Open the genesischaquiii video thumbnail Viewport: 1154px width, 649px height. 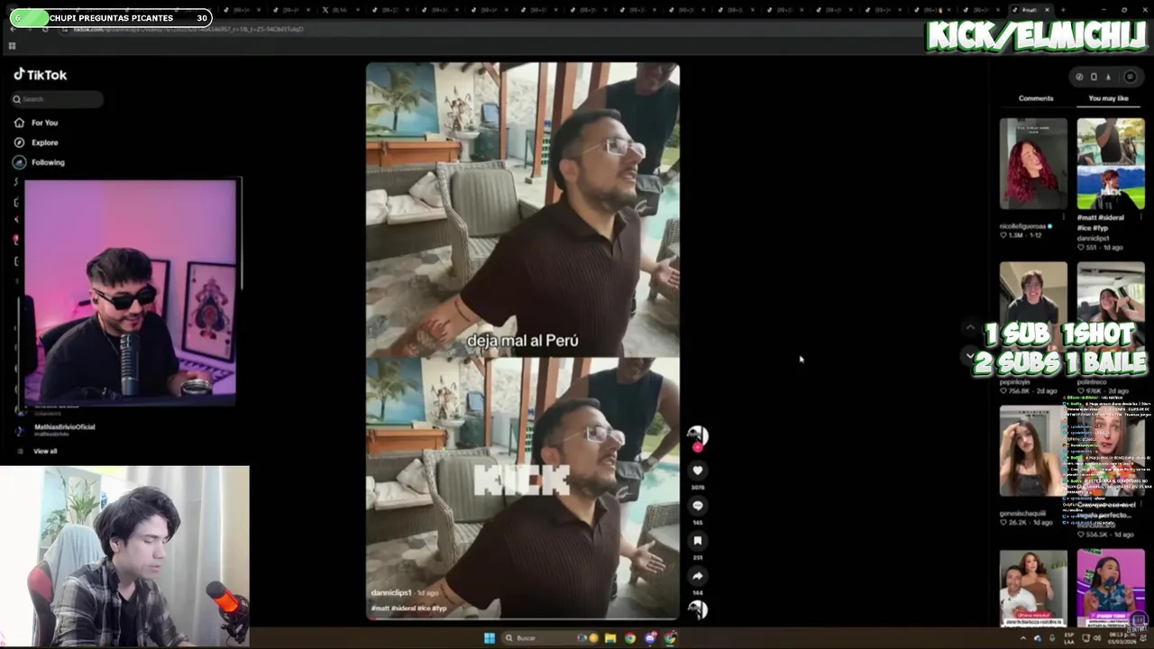1033,451
